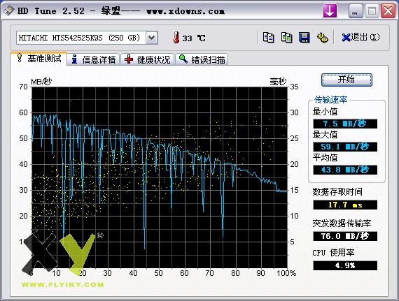Open the 健康状况 health tab
This screenshot has height=301, width=399.
[x=148, y=59]
